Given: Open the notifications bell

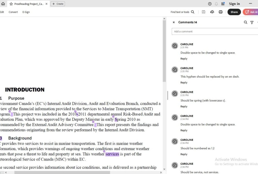Looking at the screenshot, I should point(216,4).
